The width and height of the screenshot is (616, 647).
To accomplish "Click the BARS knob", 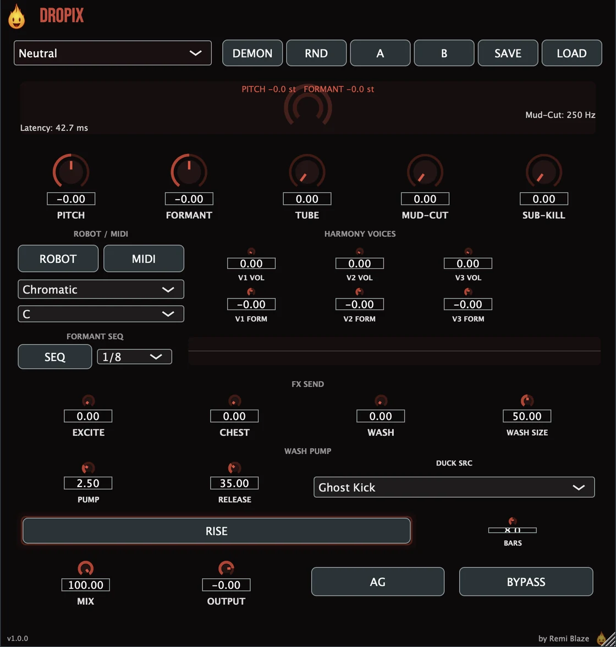I will pos(513,521).
